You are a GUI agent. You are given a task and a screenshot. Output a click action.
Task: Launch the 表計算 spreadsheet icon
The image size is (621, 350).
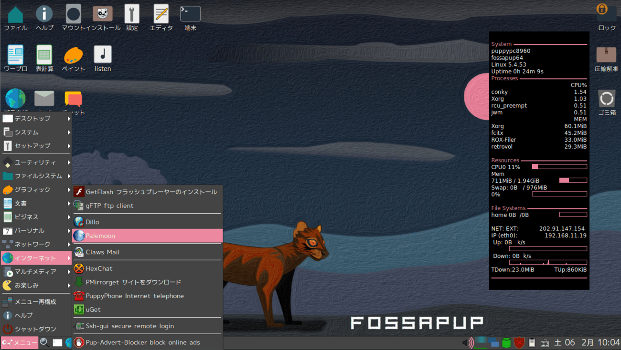[x=44, y=55]
